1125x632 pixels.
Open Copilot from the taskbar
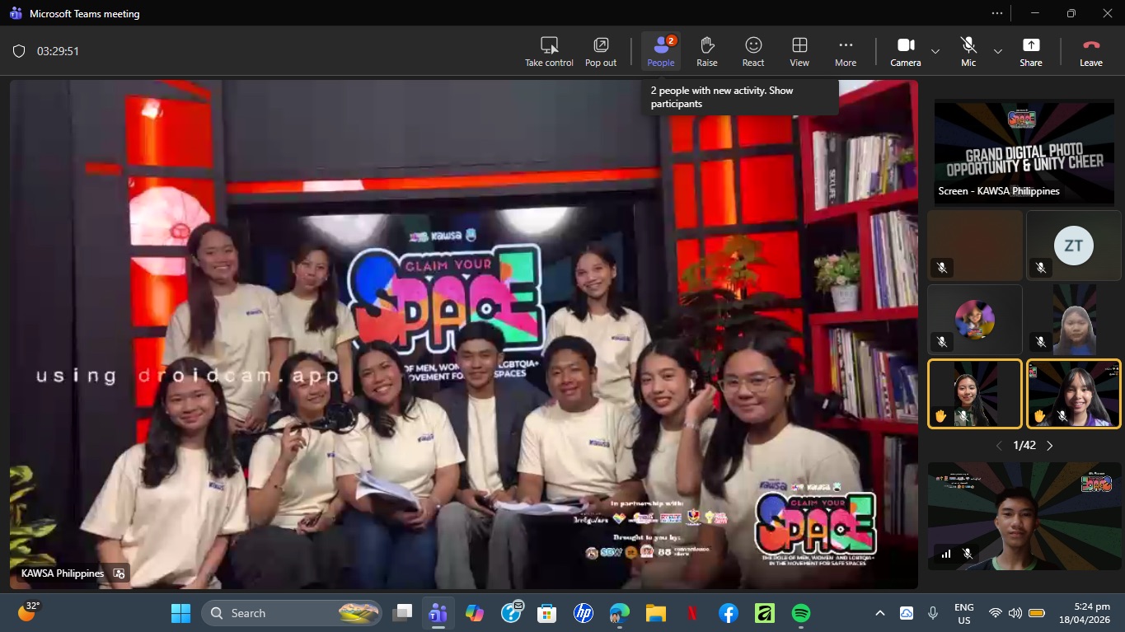475,613
